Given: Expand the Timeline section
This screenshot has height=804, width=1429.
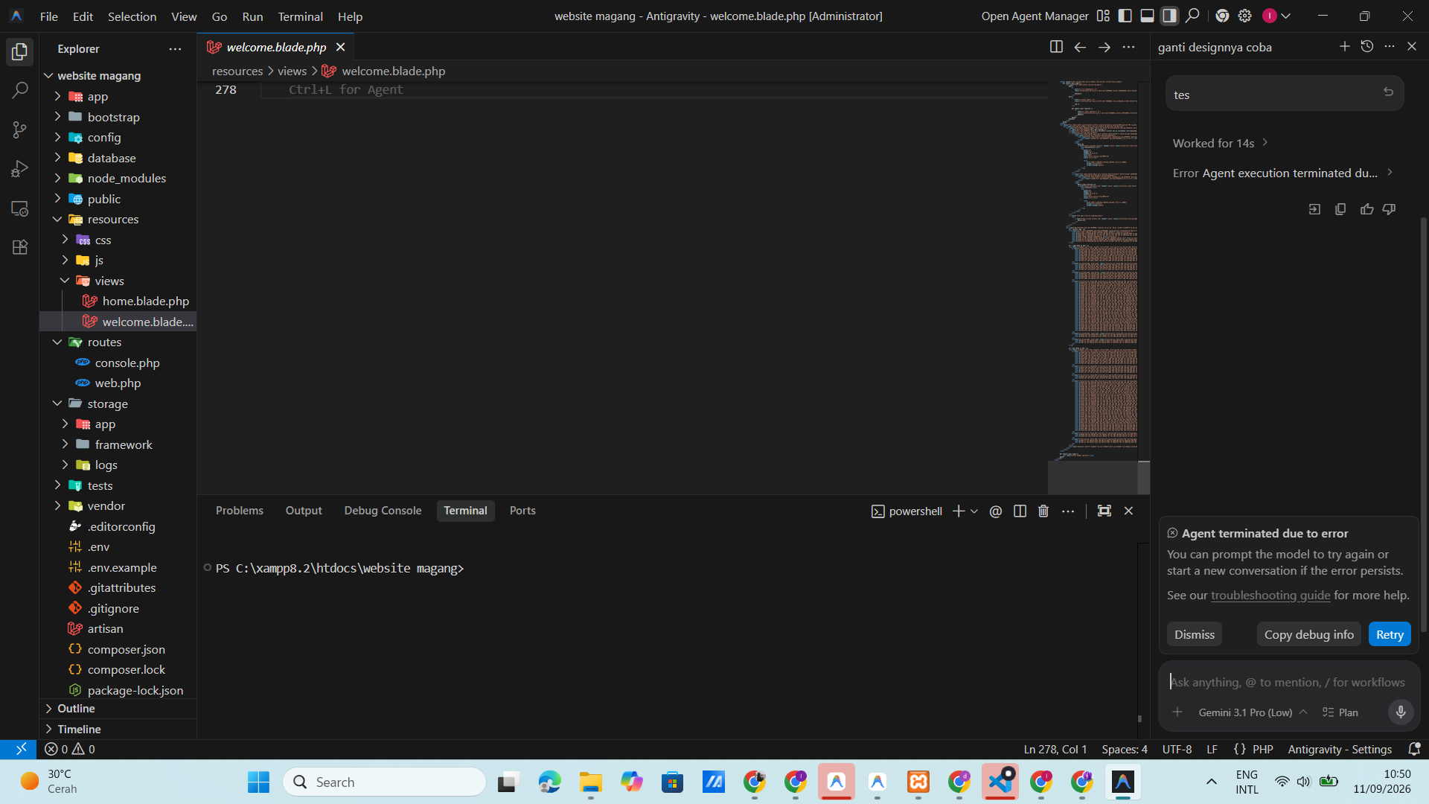Looking at the screenshot, I should click(x=79, y=729).
